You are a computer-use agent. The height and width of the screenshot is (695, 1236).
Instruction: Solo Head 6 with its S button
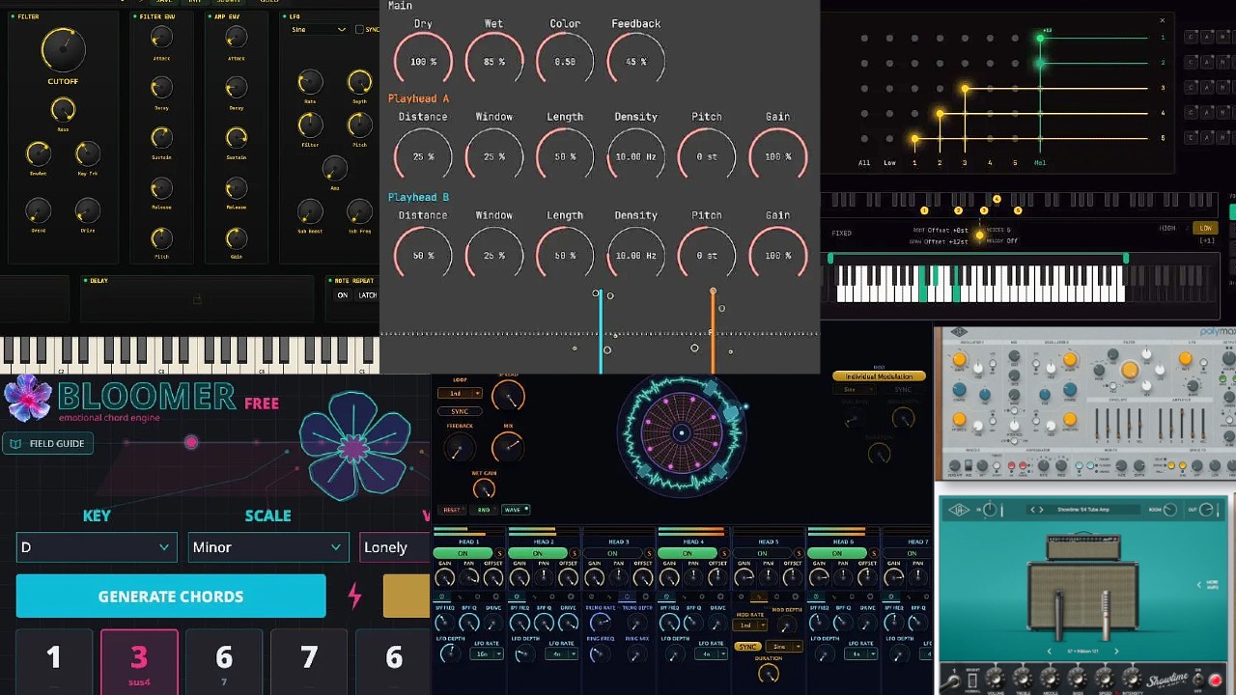[x=874, y=553]
